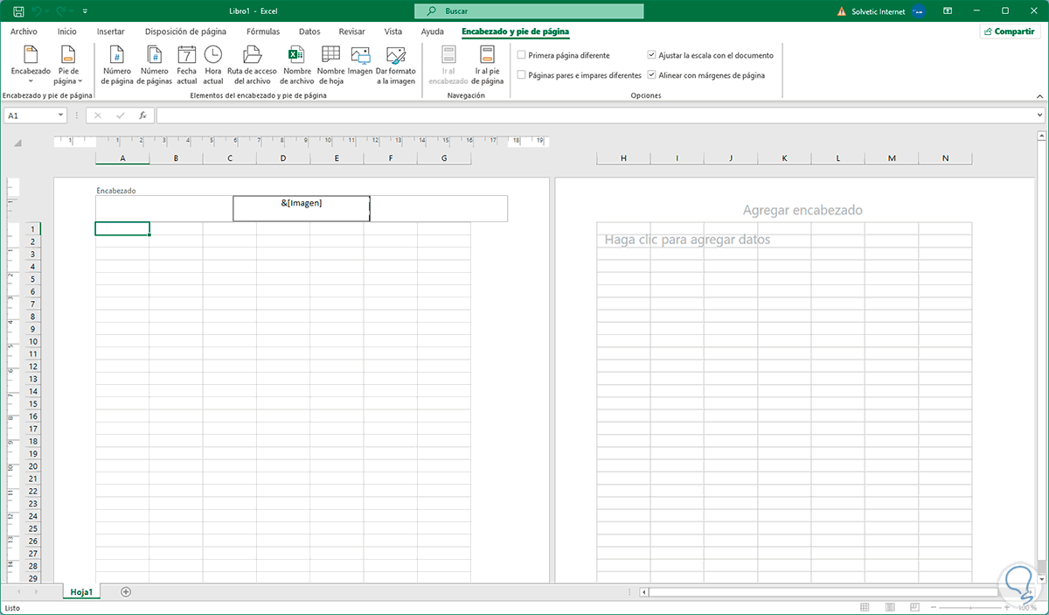
Task: Click the formula bar input
Action: [x=594, y=115]
